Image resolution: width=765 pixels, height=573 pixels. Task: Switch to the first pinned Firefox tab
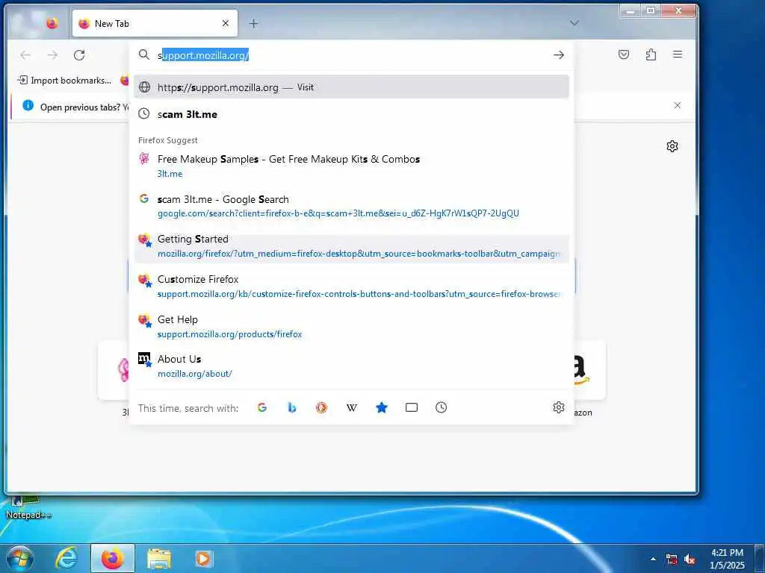(x=52, y=23)
